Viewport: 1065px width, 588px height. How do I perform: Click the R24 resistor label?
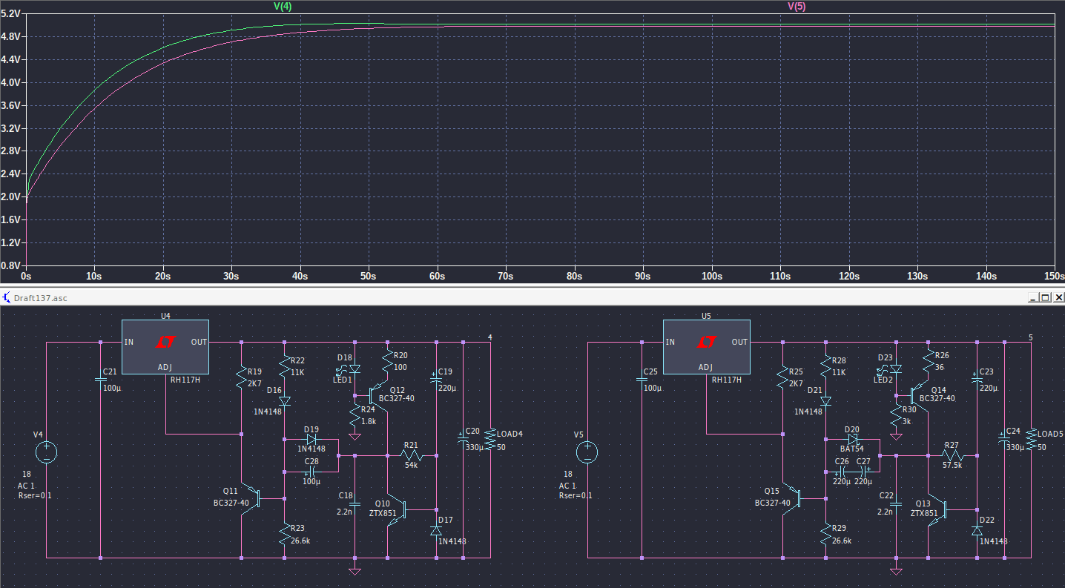click(369, 409)
